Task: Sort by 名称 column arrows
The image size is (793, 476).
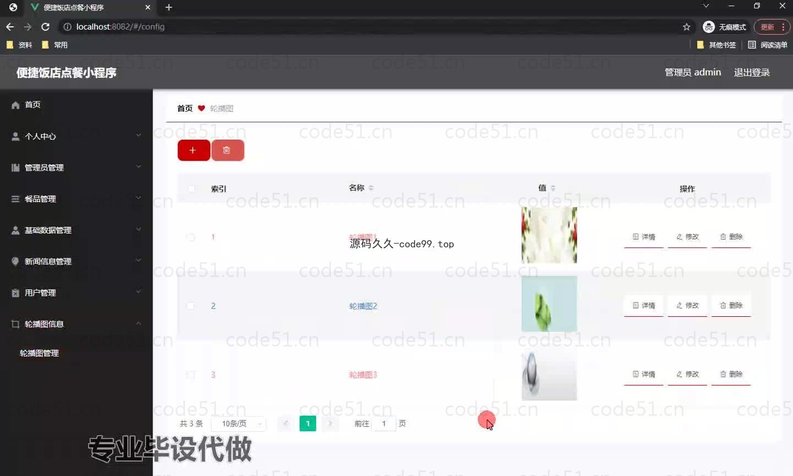Action: 371,188
